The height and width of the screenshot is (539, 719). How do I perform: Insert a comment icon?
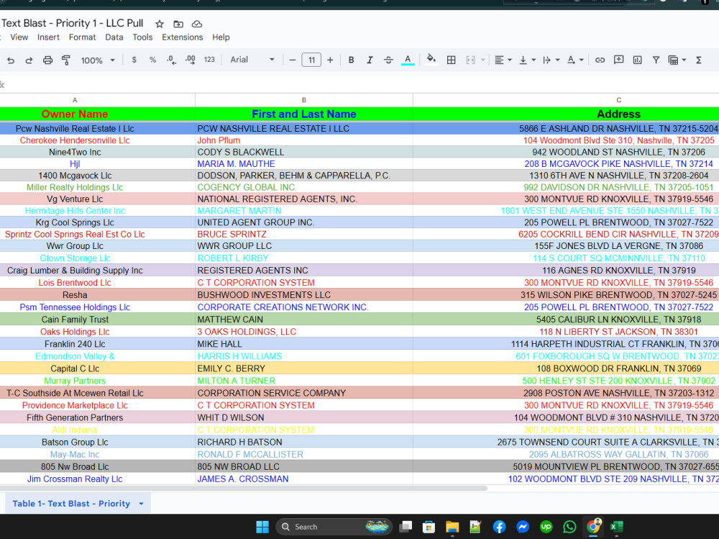618,60
